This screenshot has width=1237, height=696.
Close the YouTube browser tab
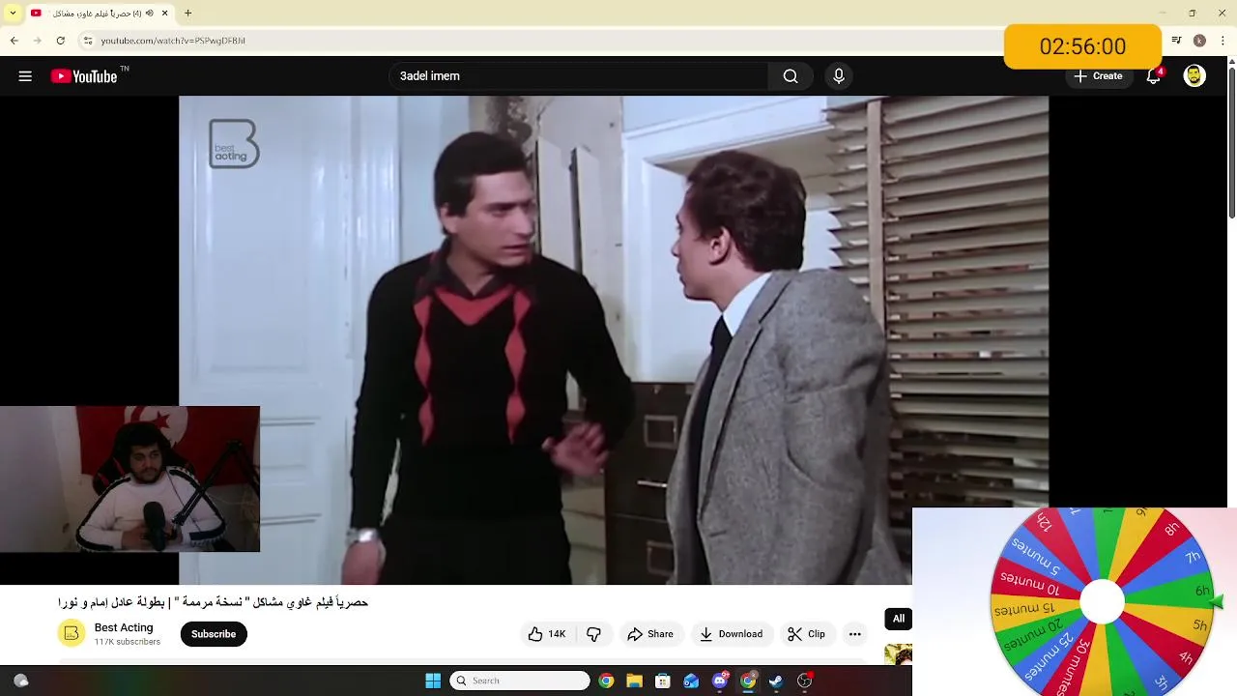164,13
